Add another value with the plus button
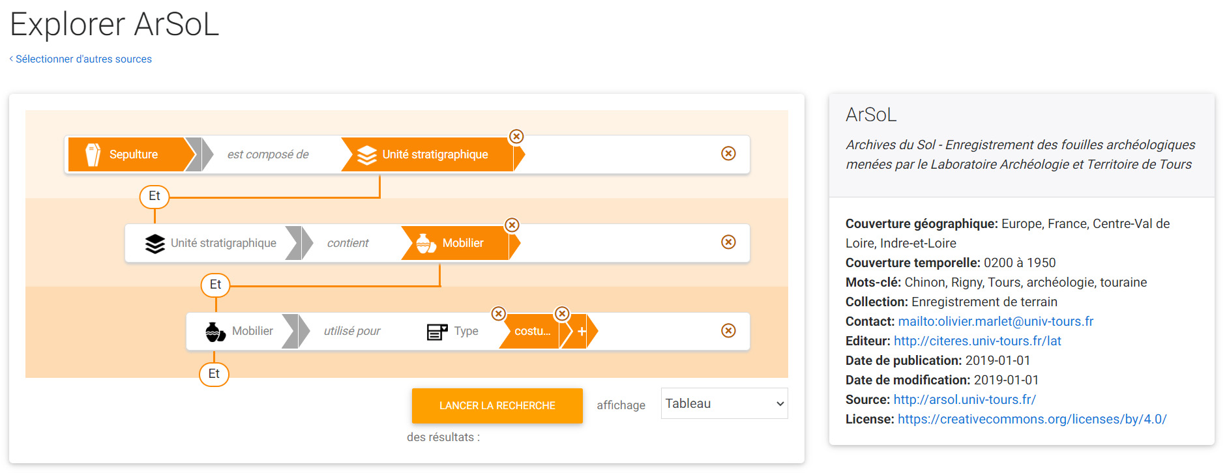This screenshot has width=1227, height=473. click(582, 332)
